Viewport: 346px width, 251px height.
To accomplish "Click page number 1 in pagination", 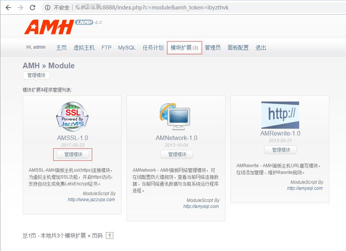I will coord(110,236).
